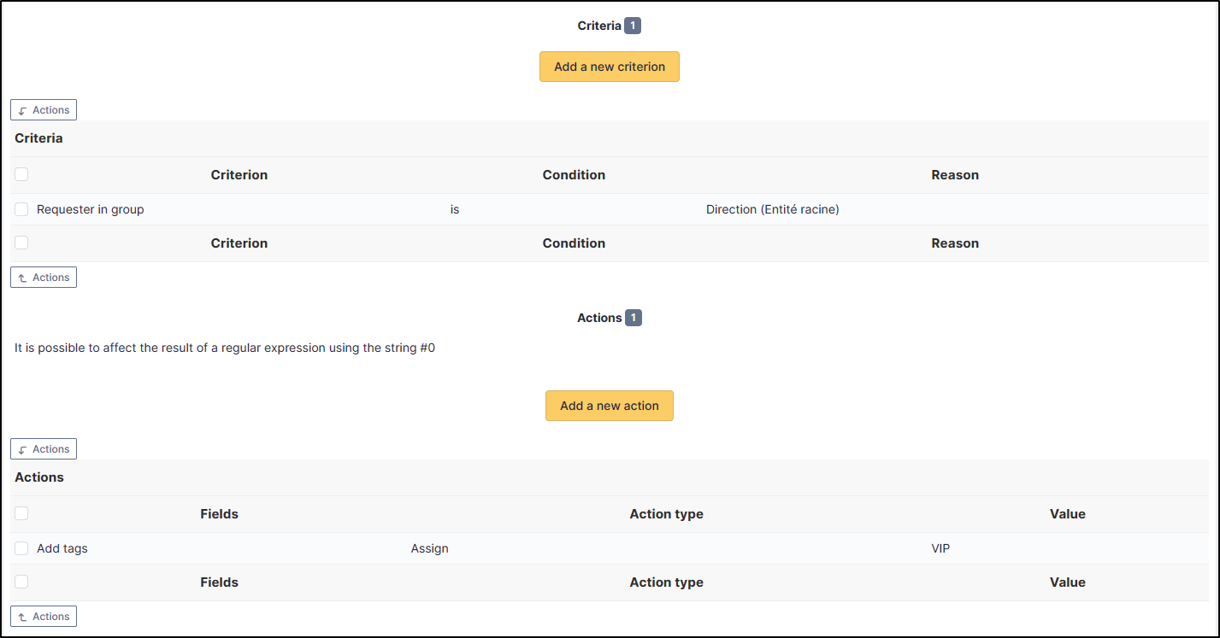
Task: Click the Action type column header
Action: click(x=666, y=513)
